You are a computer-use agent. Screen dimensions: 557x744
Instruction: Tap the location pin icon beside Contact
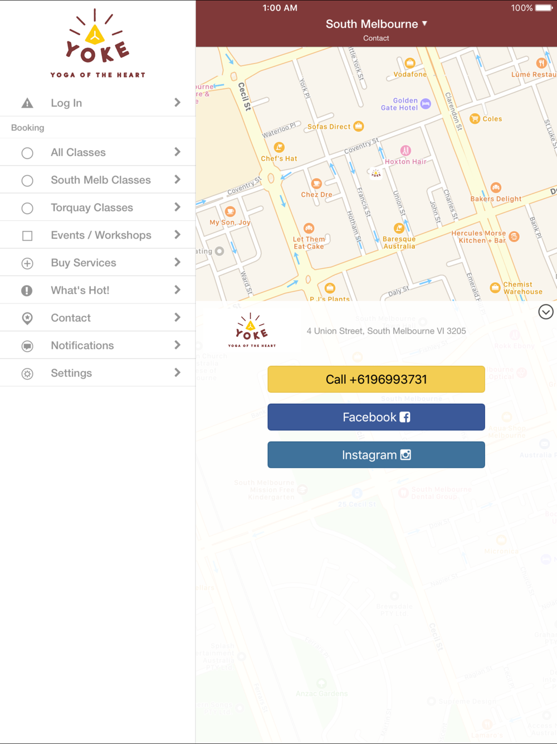point(27,318)
